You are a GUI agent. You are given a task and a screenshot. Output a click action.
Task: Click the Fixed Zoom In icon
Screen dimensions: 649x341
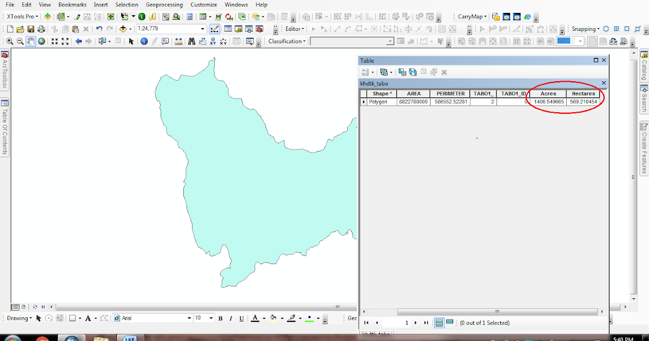(x=55, y=41)
